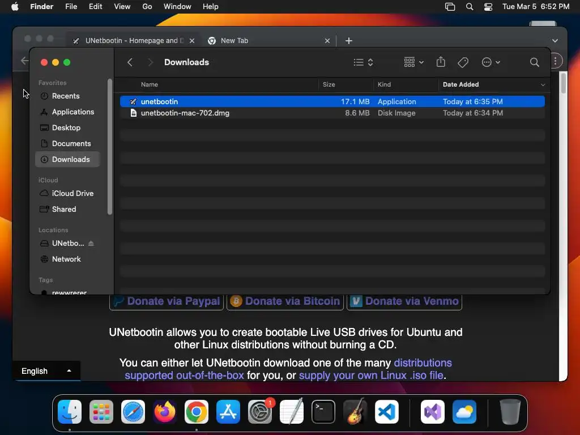The width and height of the screenshot is (580, 435).
Task: Close the UNetbootin Chrome tab
Action: [x=192, y=41]
